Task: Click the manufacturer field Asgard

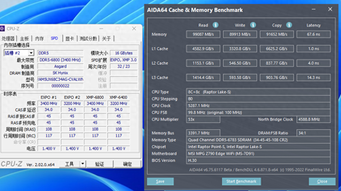Action: click(61, 66)
